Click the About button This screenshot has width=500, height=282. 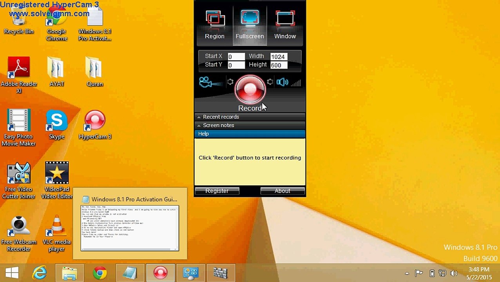click(282, 191)
